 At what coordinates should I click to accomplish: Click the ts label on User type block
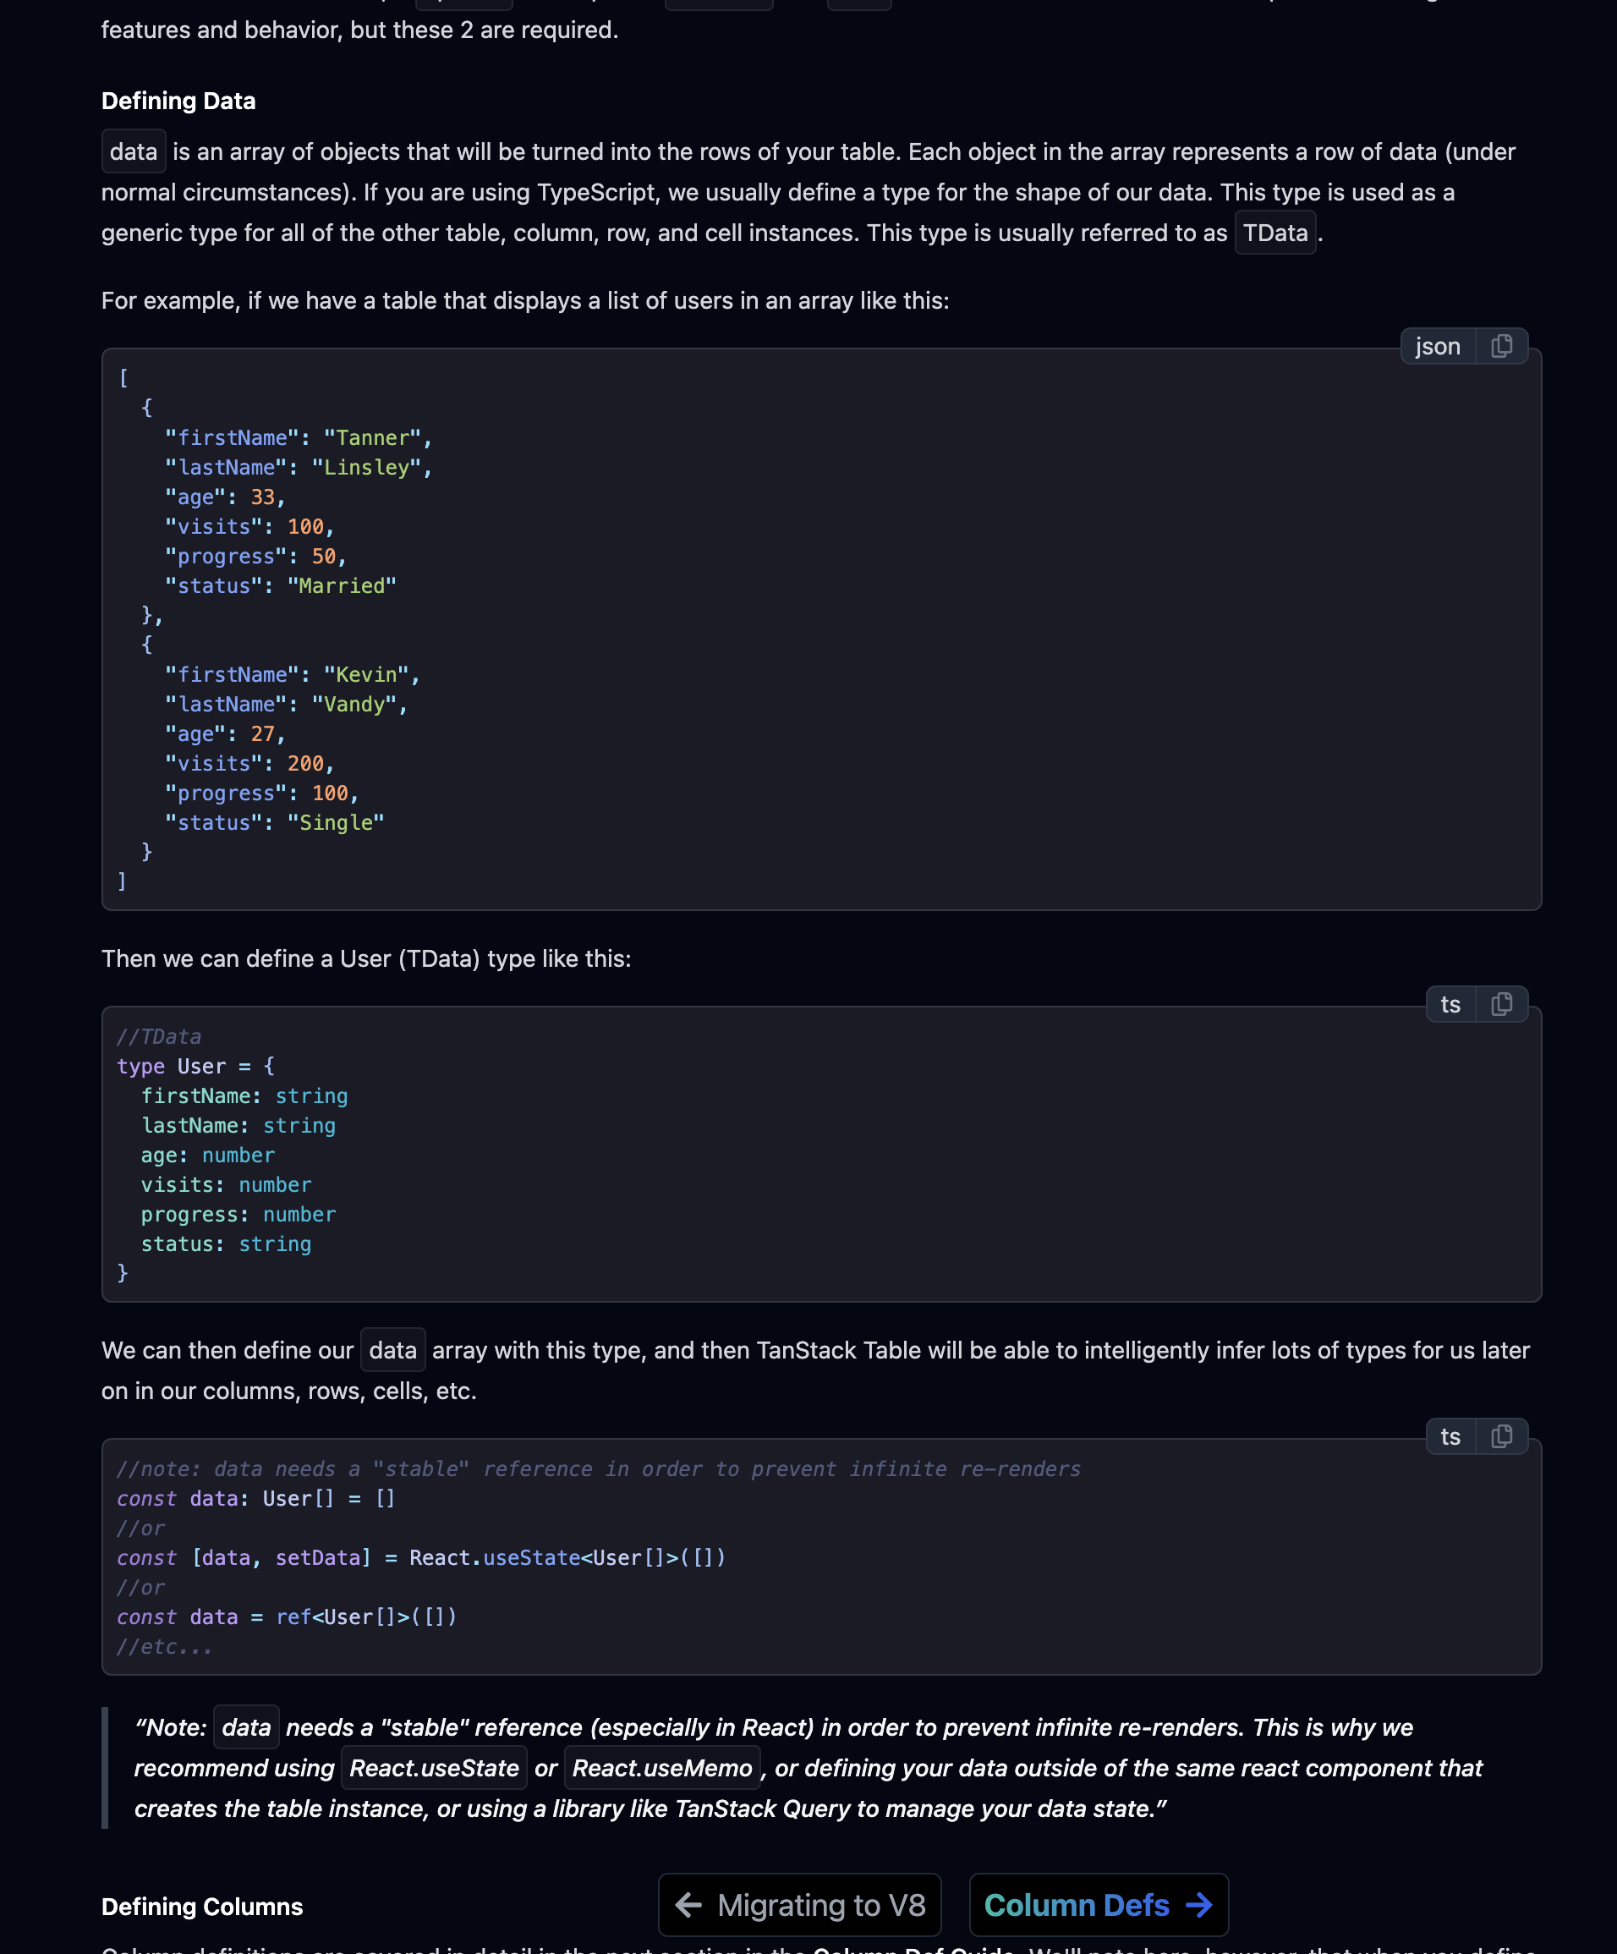click(x=1450, y=1005)
